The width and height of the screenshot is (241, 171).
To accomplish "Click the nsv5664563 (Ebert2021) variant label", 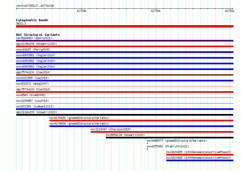I will tap(34, 38).
